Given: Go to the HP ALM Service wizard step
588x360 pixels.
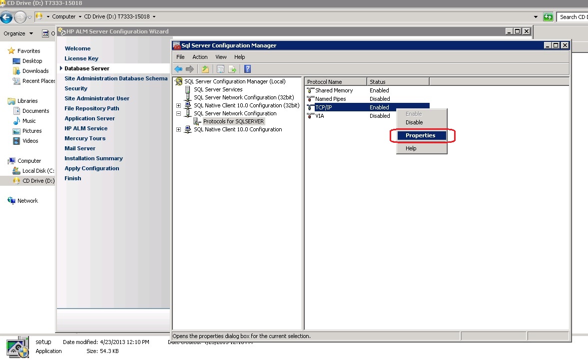Looking at the screenshot, I should coord(86,128).
